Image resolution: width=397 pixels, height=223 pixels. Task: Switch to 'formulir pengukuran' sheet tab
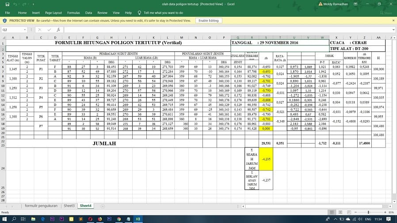pos(41,206)
